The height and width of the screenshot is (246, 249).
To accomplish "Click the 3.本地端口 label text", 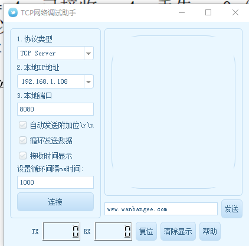I will 34,96.
